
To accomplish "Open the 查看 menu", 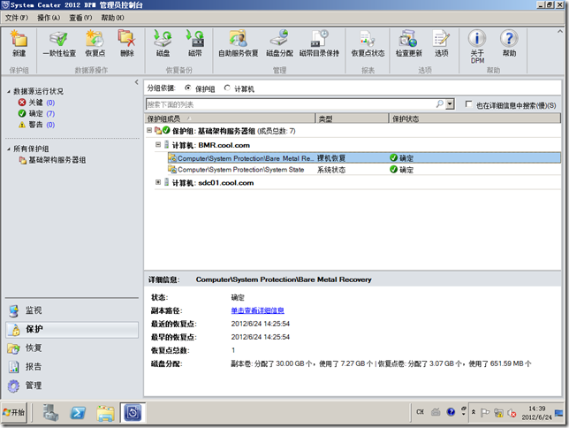I will coord(80,18).
